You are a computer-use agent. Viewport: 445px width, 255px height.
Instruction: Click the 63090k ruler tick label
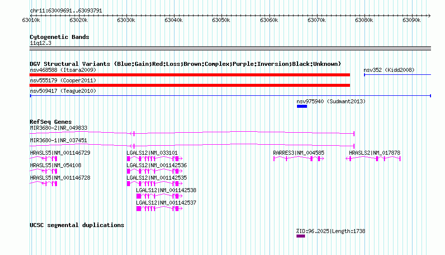click(x=411, y=20)
